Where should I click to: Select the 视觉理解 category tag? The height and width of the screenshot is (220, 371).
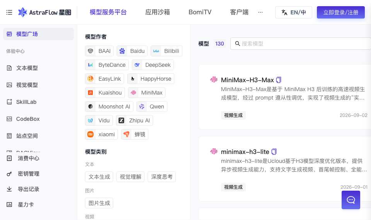[x=130, y=177]
